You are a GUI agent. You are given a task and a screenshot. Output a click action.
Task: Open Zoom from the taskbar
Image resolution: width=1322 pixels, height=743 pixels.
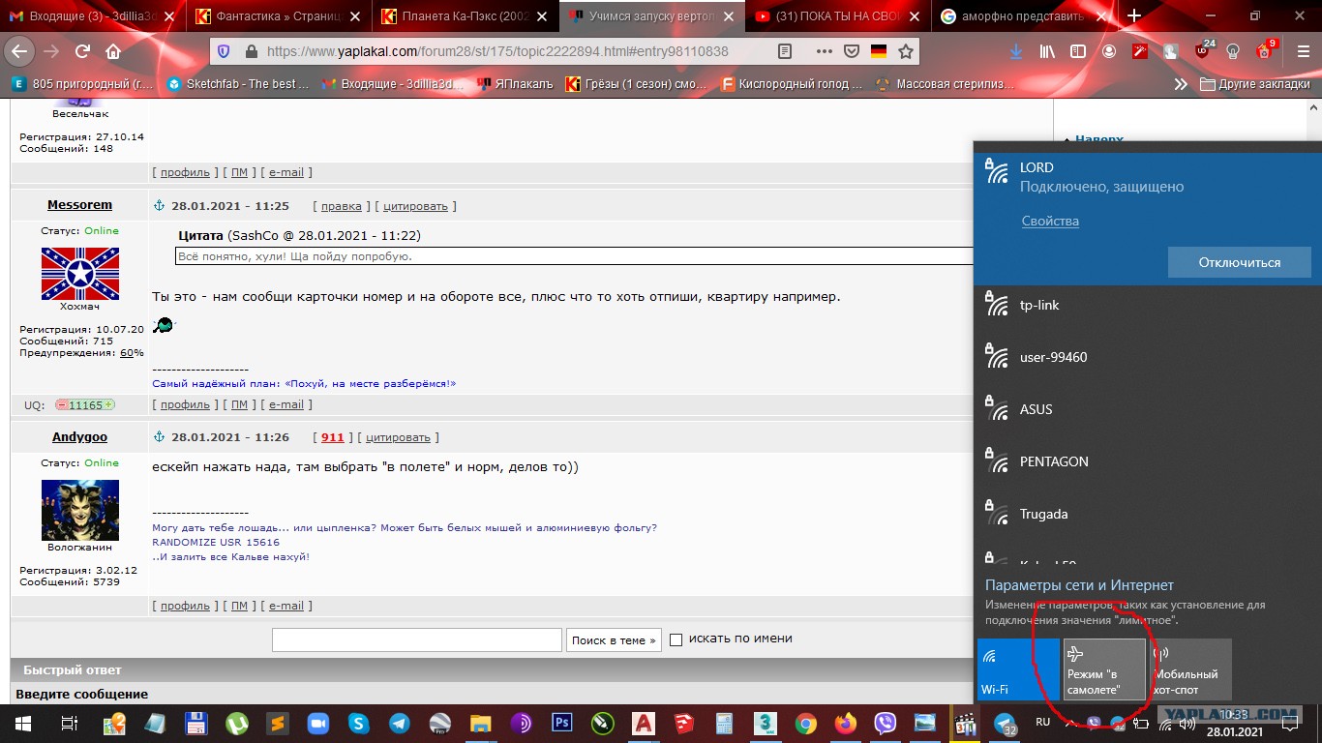coord(317,723)
